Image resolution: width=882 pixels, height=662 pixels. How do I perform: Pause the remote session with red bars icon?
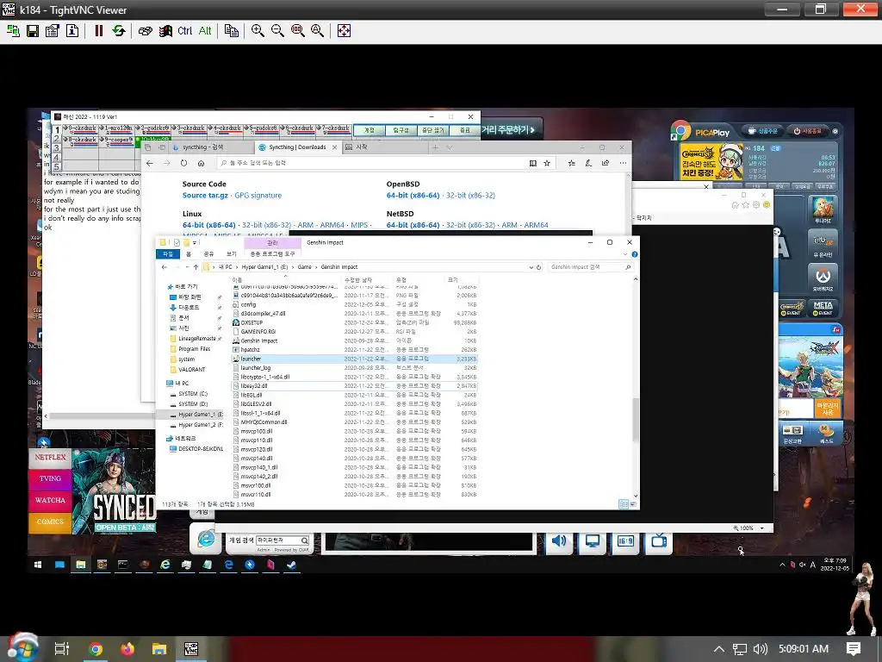click(x=99, y=31)
